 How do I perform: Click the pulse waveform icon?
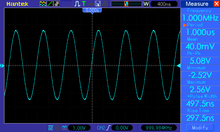(x=77, y=4)
